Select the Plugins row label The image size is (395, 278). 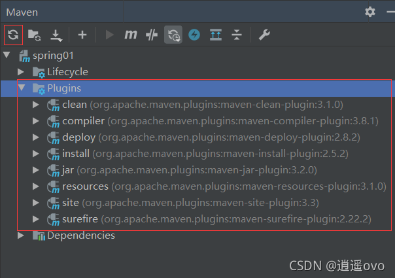tap(64, 88)
